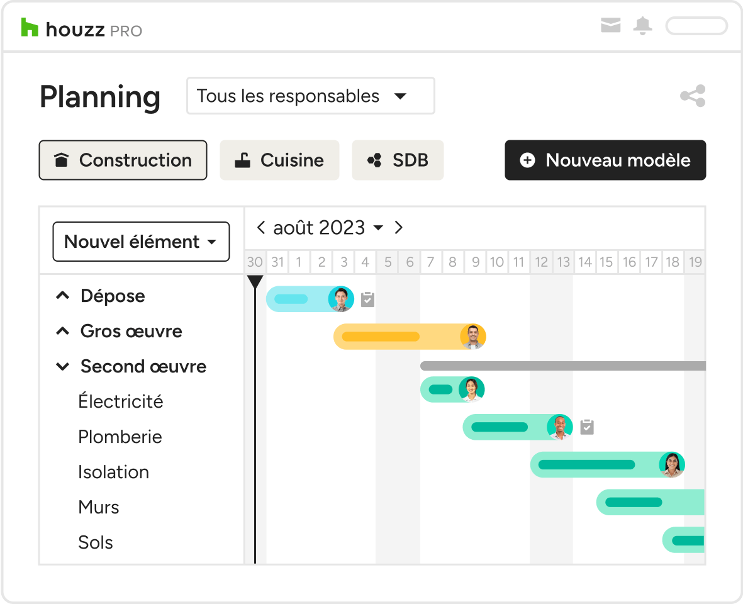
Task: Open the notifications bell
Action: tap(642, 26)
